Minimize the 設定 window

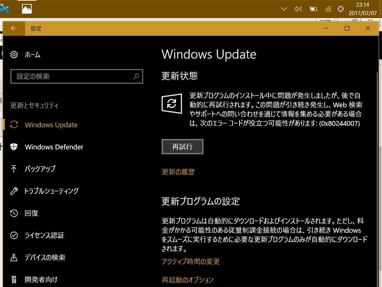(326, 28)
